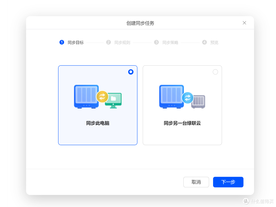
Task: Go to step 1 同步目标
Action: [72, 42]
